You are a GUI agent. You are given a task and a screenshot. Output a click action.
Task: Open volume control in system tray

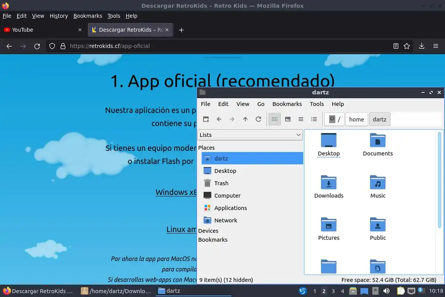click(x=387, y=291)
